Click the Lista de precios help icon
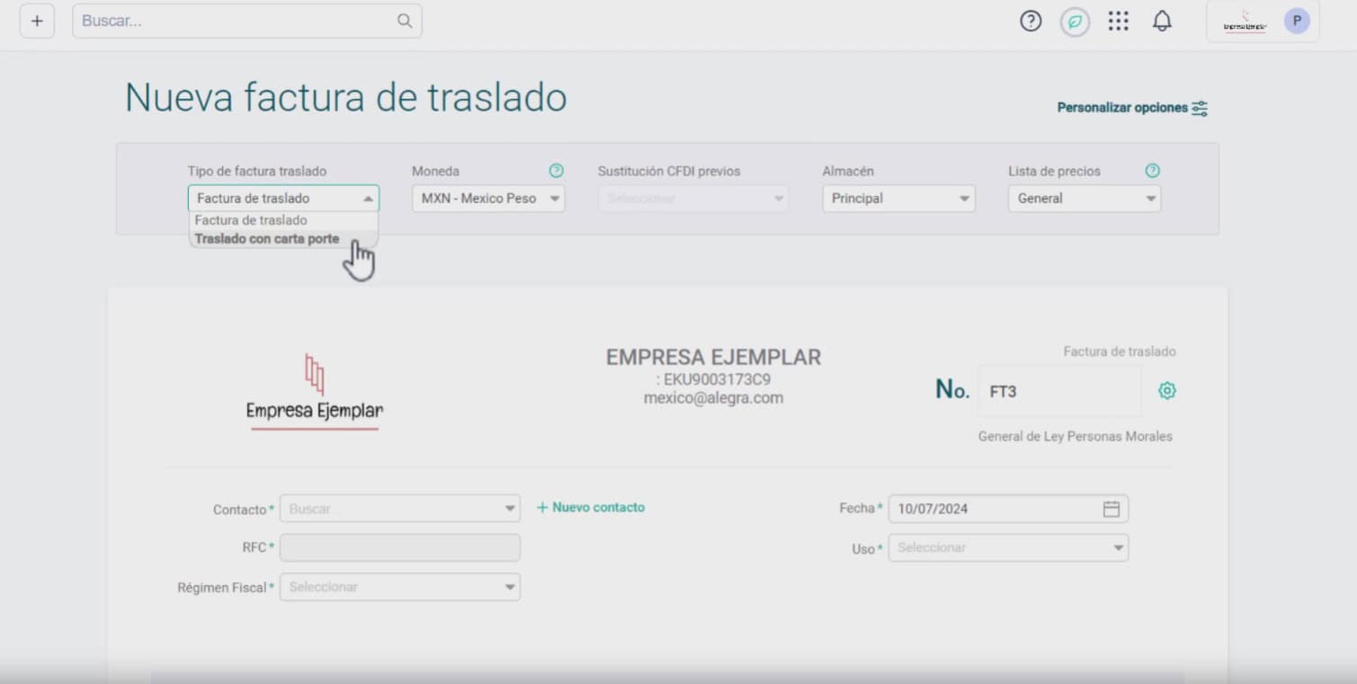Screen dimensions: 1357x684 click(x=1152, y=171)
